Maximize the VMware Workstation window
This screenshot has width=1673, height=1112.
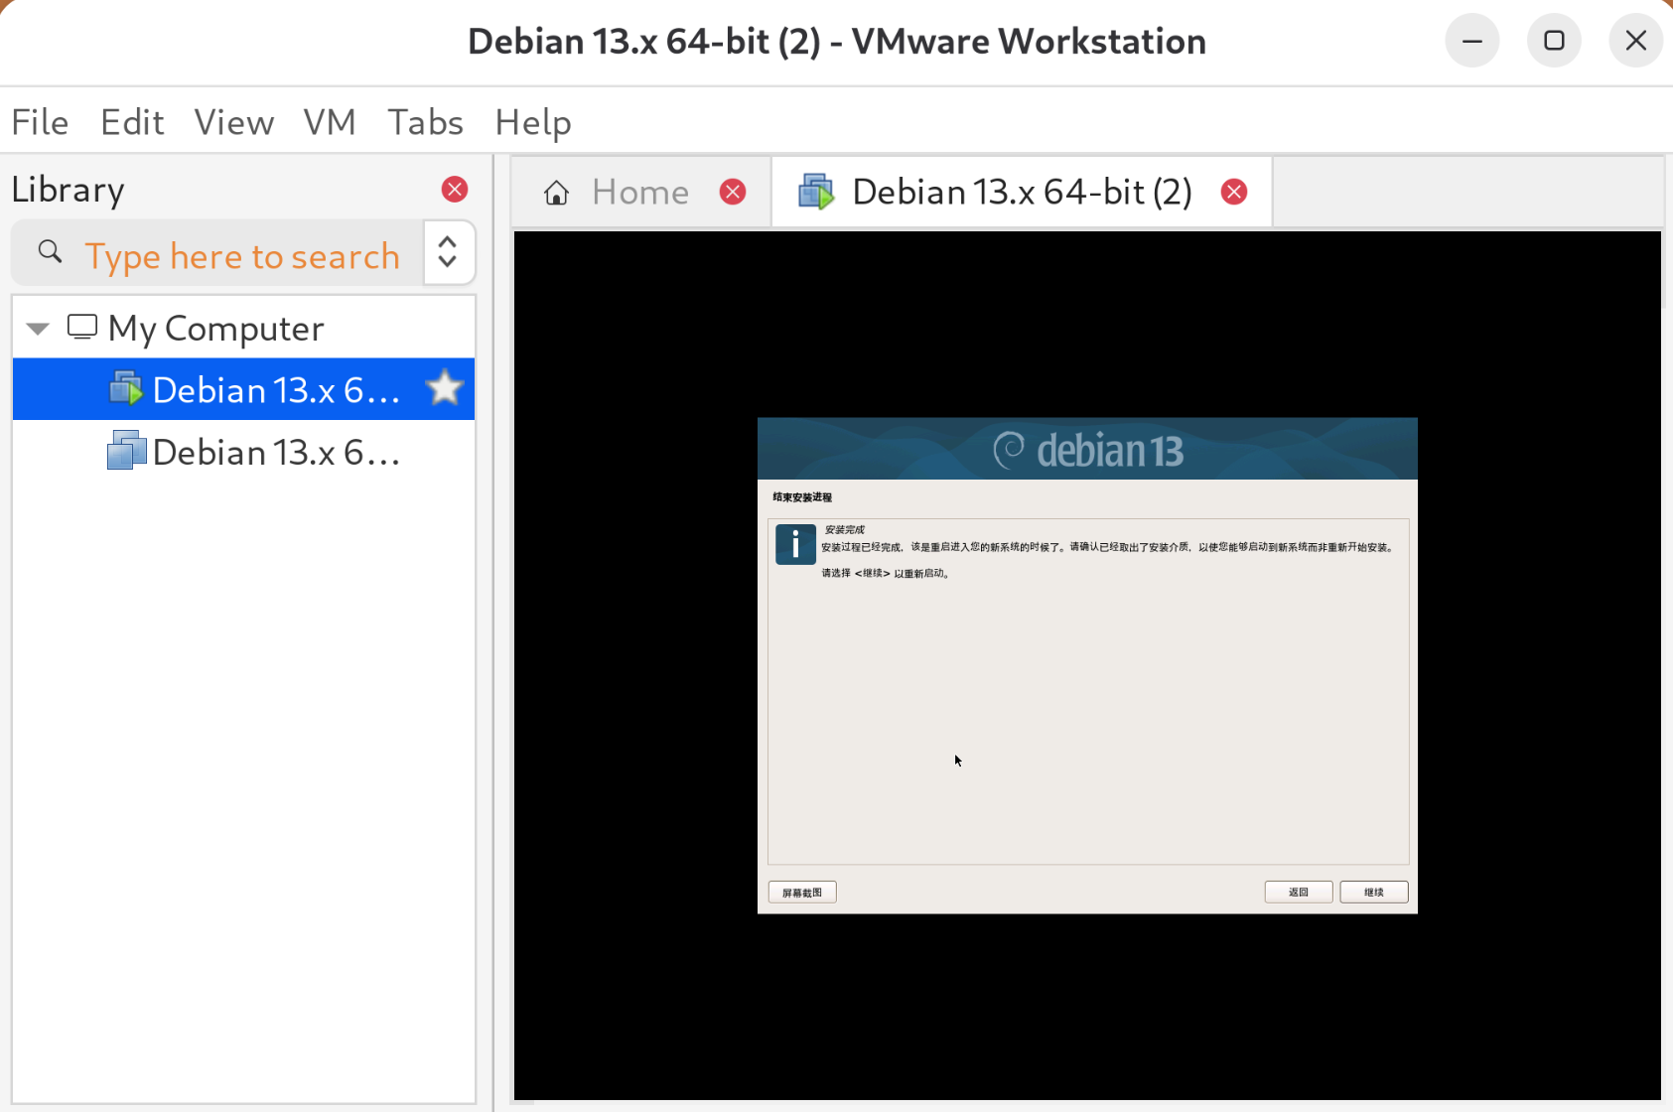click(1555, 41)
